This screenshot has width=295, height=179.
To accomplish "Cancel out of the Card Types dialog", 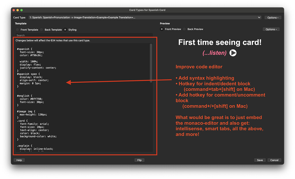I will pos(274,160).
